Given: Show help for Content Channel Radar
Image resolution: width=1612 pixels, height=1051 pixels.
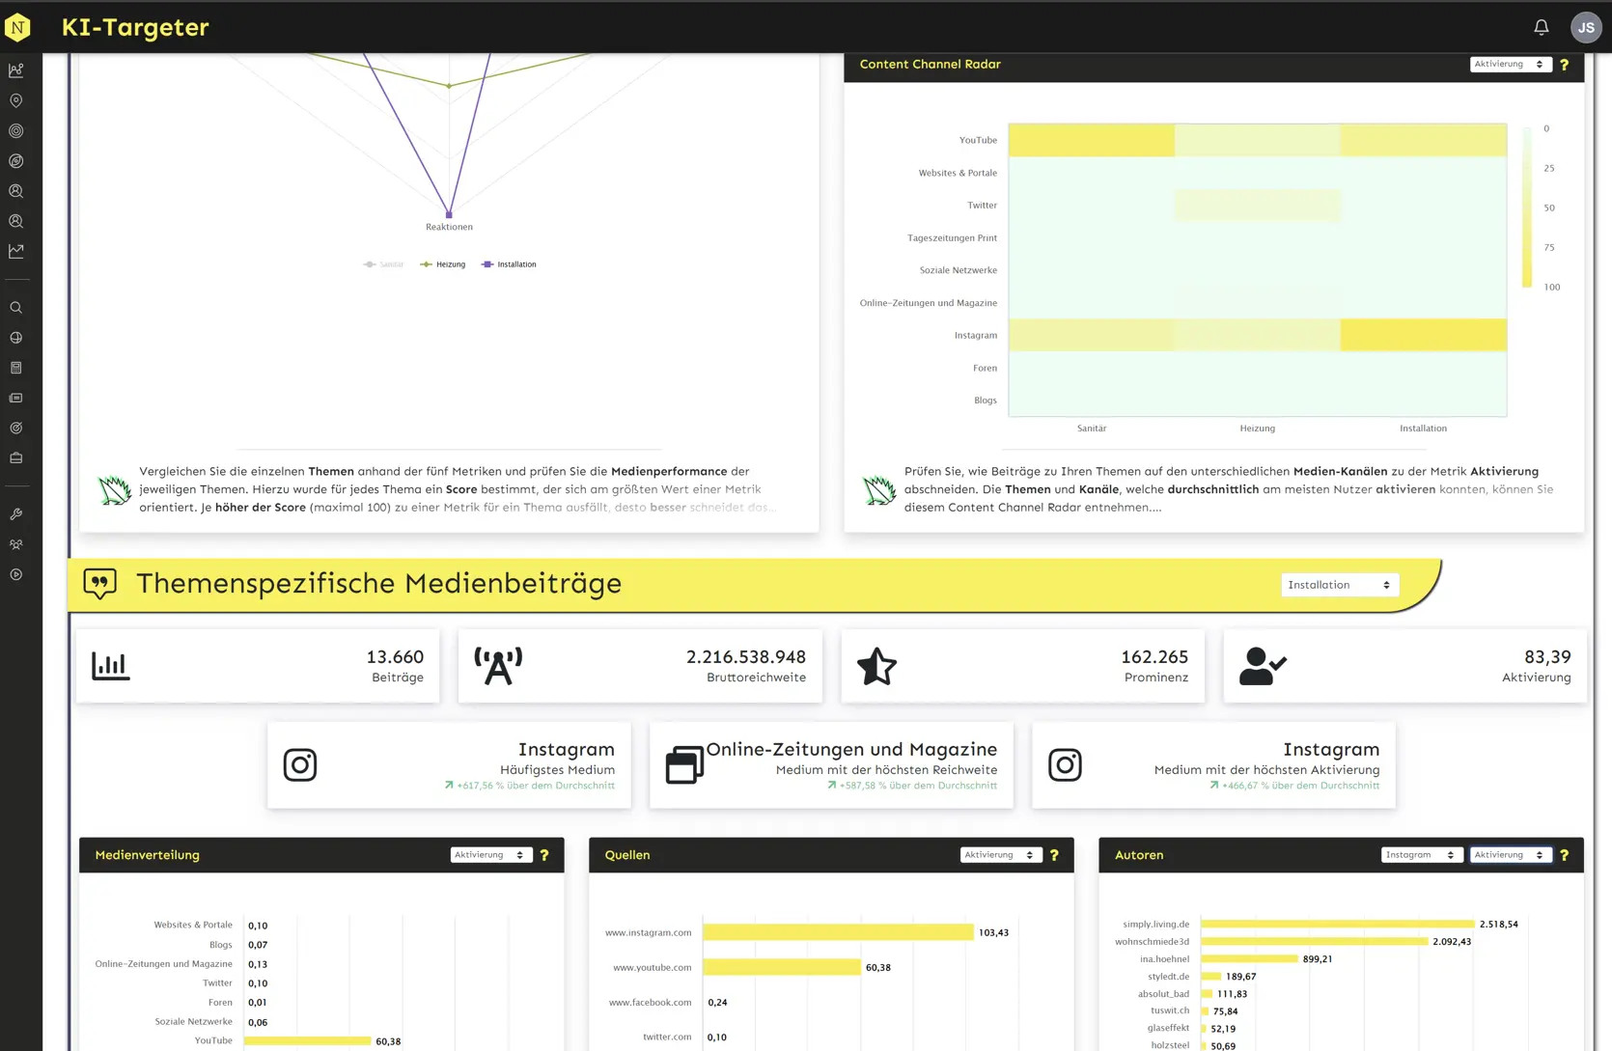Looking at the screenshot, I should (x=1564, y=65).
